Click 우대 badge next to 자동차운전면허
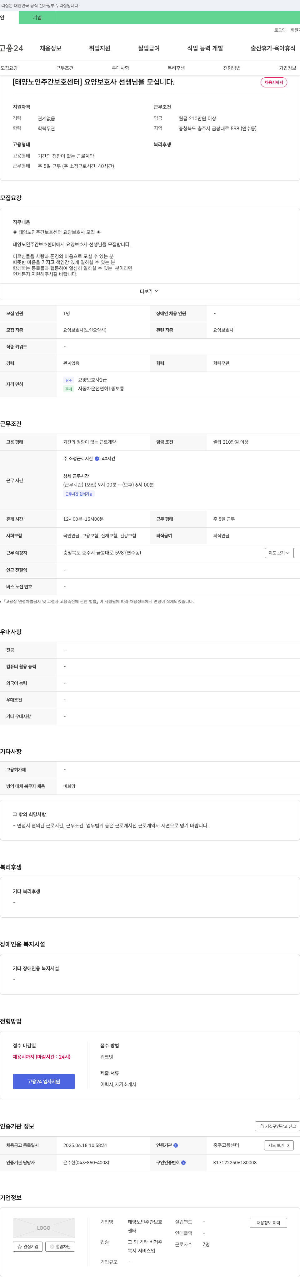300x1277 pixels. [x=69, y=389]
